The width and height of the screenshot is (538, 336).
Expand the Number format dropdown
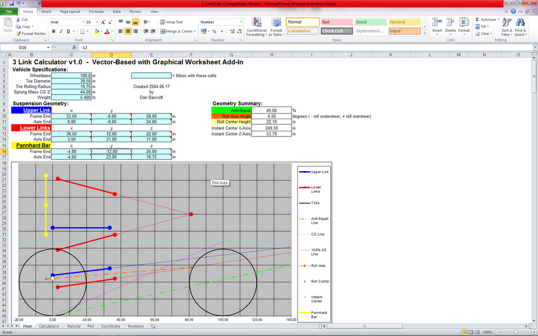pyautogui.click(x=241, y=22)
